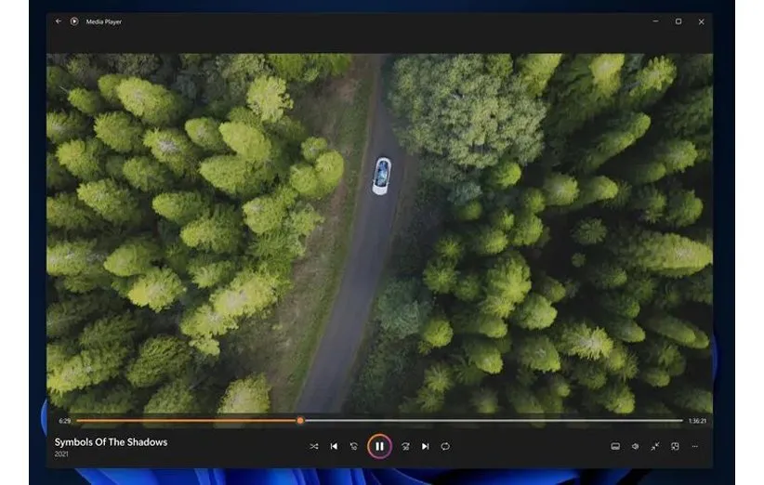Open the more options menu
The height and width of the screenshot is (485, 764).
tap(694, 446)
